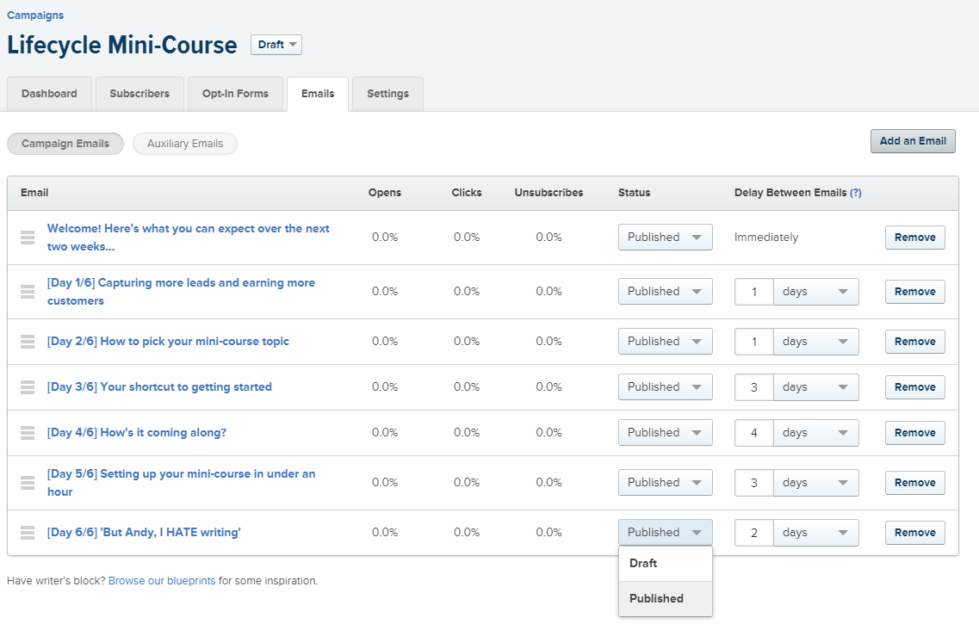Switch to the Settings tab
Image resolution: width=979 pixels, height=624 pixels.
pyautogui.click(x=387, y=94)
